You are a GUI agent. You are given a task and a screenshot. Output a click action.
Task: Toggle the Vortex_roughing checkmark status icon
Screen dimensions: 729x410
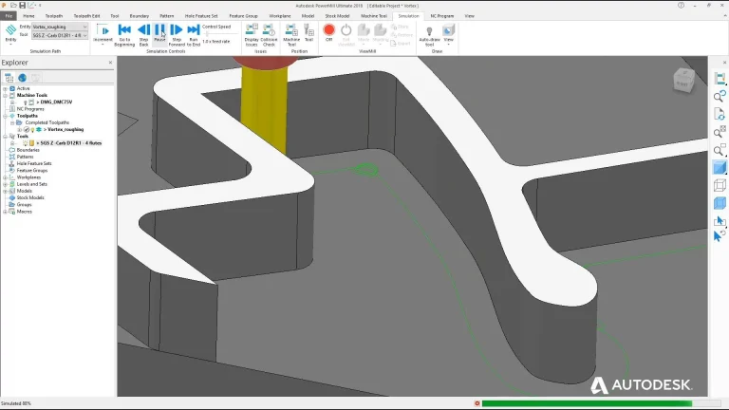click(x=27, y=130)
